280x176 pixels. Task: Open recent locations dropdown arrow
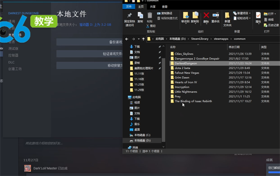[139, 39]
